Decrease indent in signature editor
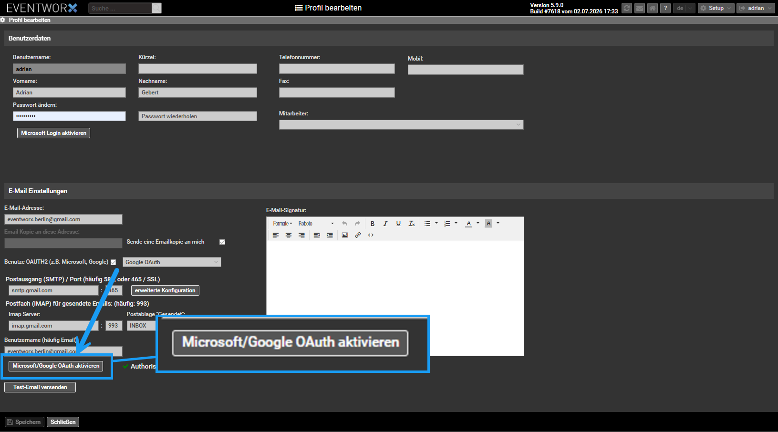The image size is (778, 432). click(317, 235)
